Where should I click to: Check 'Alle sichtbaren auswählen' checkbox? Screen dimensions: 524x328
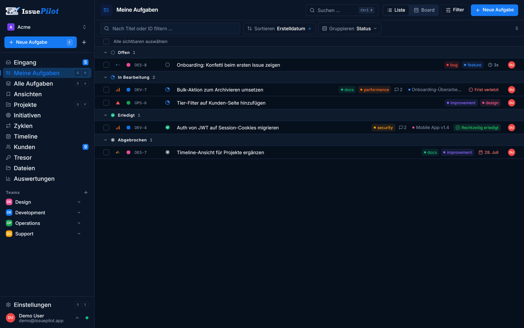[106, 42]
